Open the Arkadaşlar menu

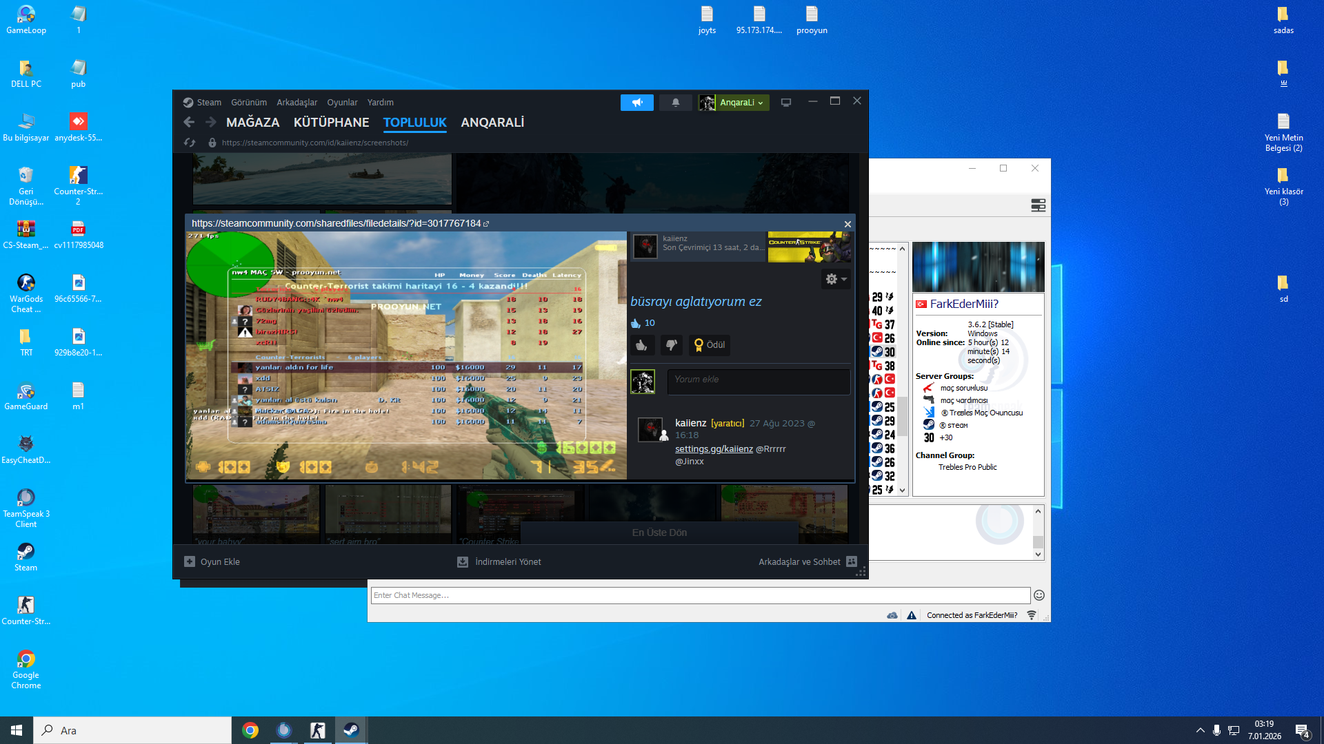(297, 103)
